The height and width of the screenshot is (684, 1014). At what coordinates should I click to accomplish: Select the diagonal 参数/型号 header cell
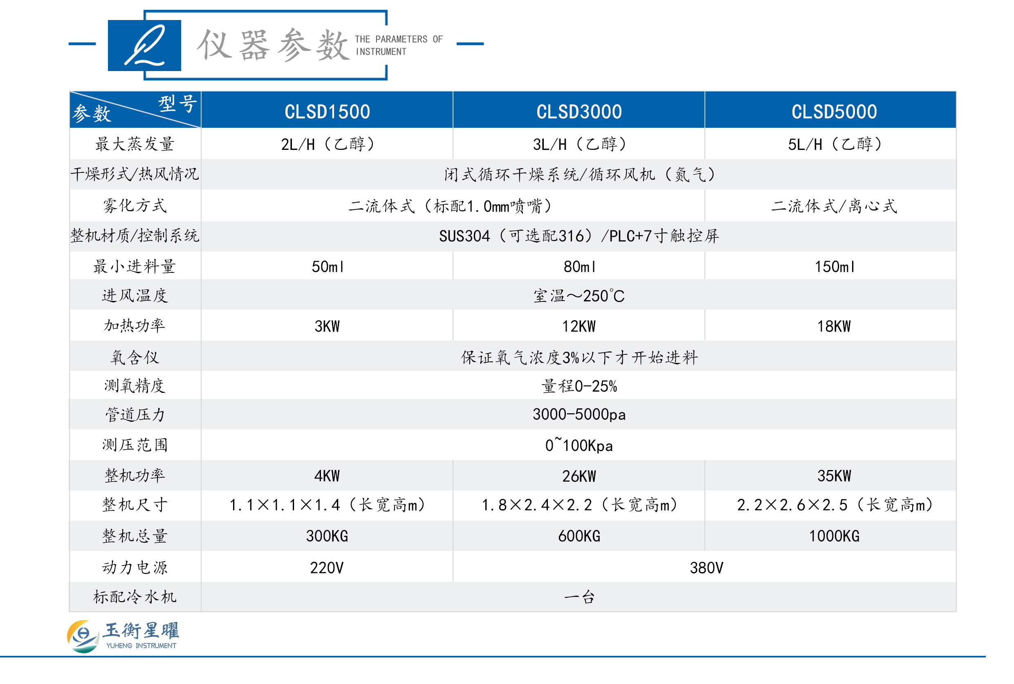(135, 109)
